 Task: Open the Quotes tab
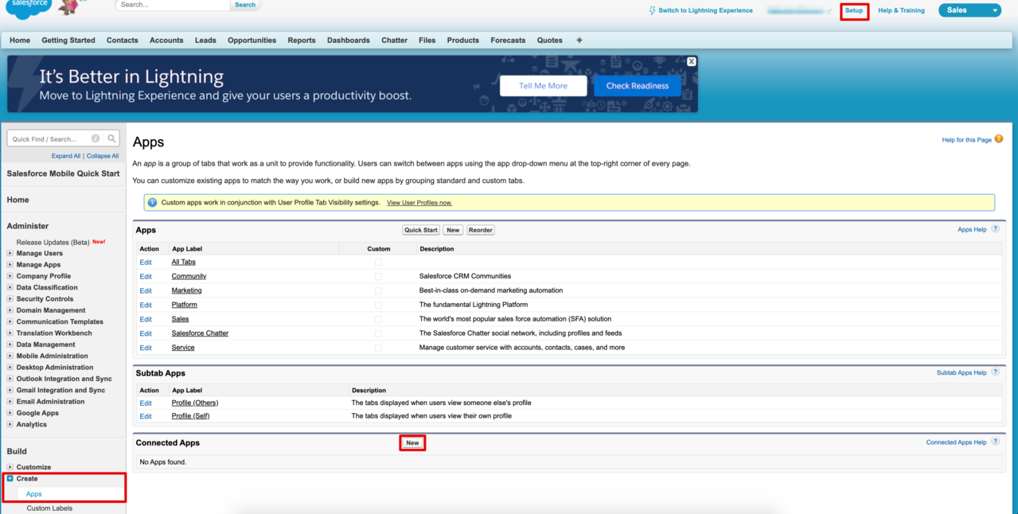tap(549, 40)
